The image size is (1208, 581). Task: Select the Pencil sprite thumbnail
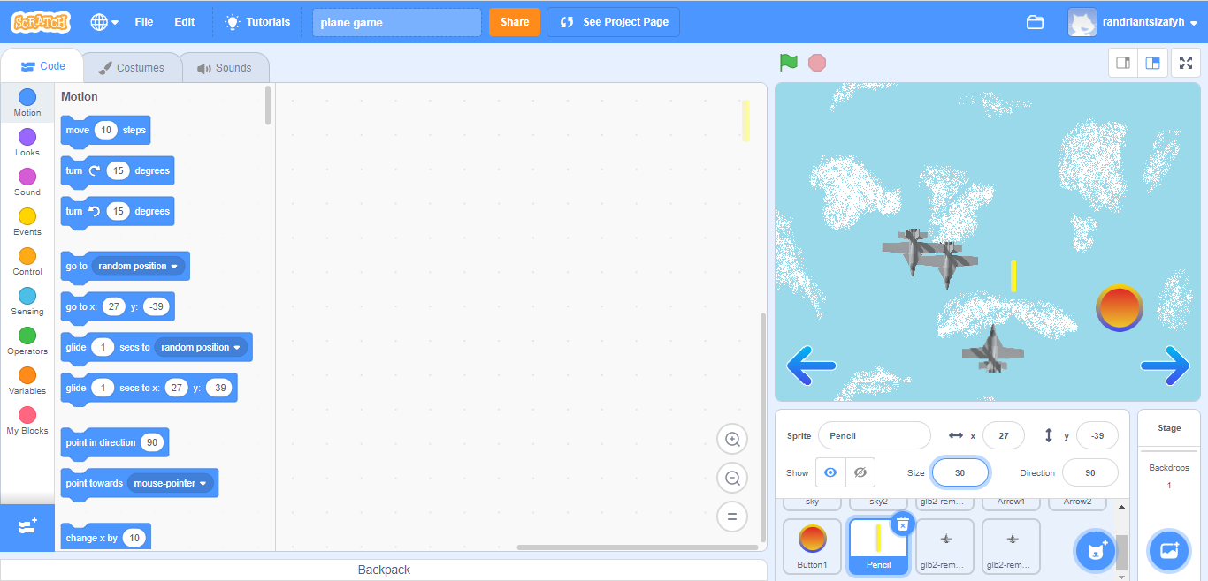point(878,546)
